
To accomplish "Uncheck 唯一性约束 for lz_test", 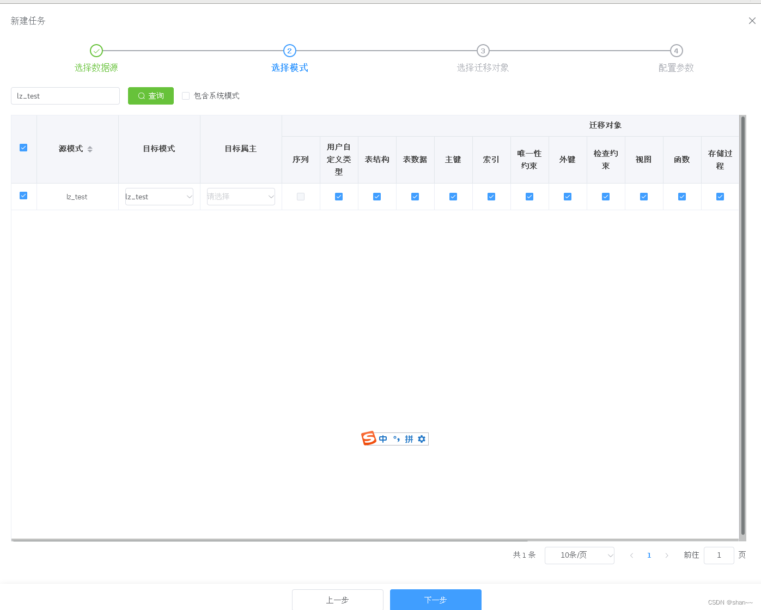I will (x=529, y=197).
